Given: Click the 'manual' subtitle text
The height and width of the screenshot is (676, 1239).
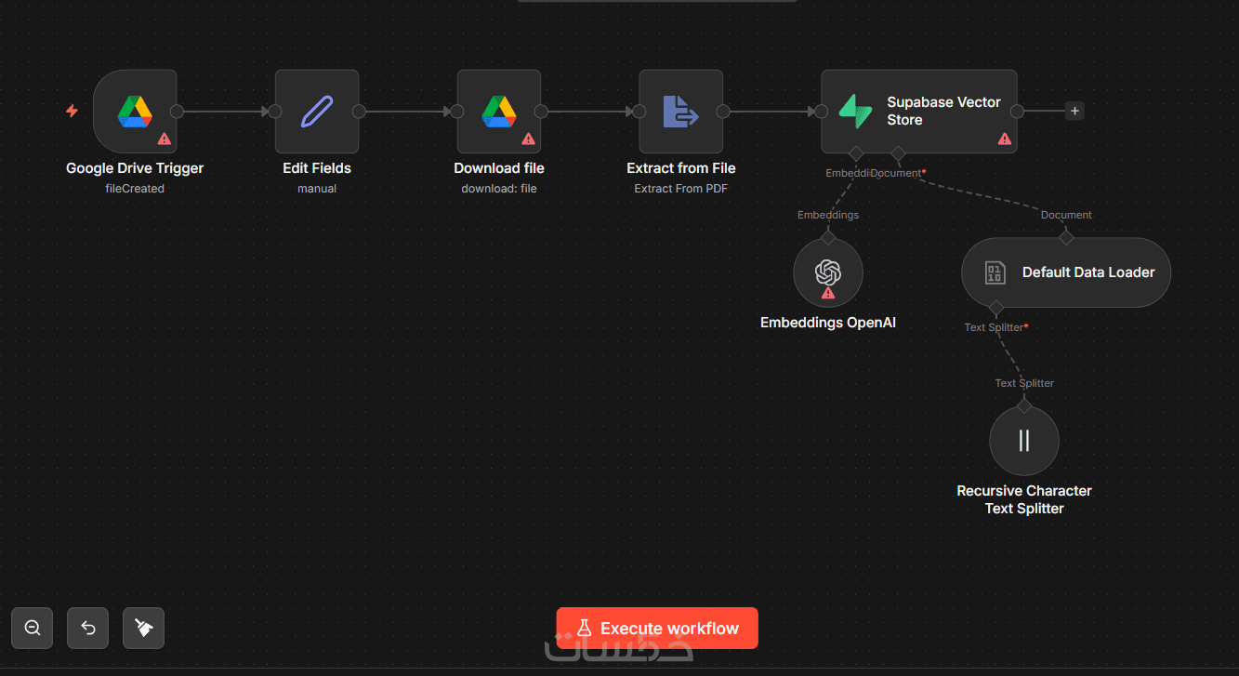Looking at the screenshot, I should pos(317,189).
